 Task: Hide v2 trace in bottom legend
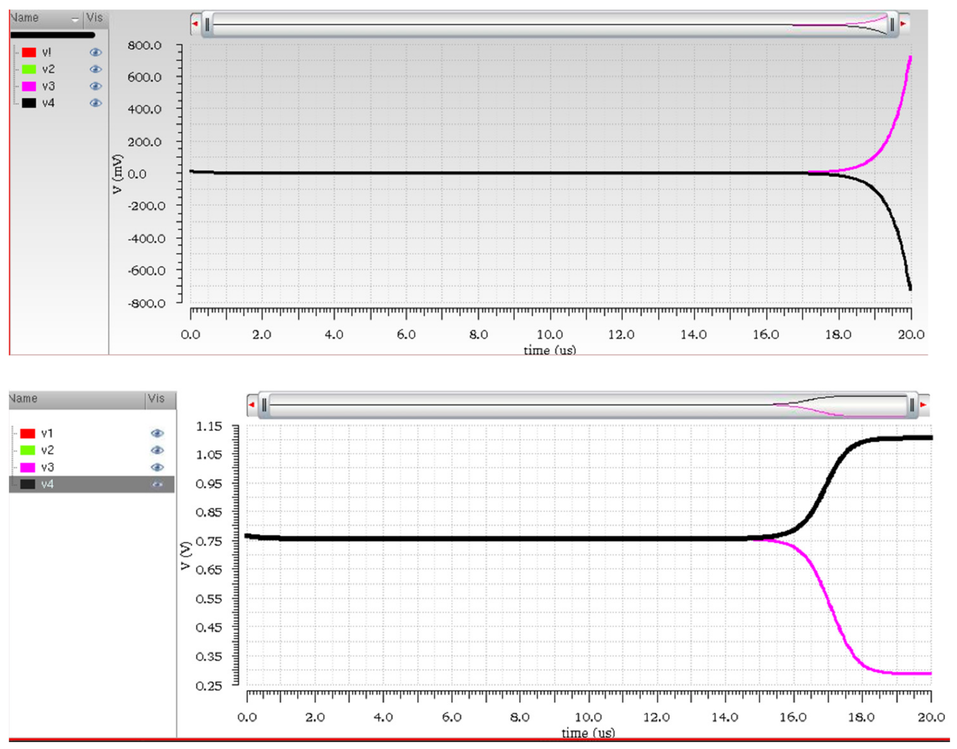coord(157,450)
